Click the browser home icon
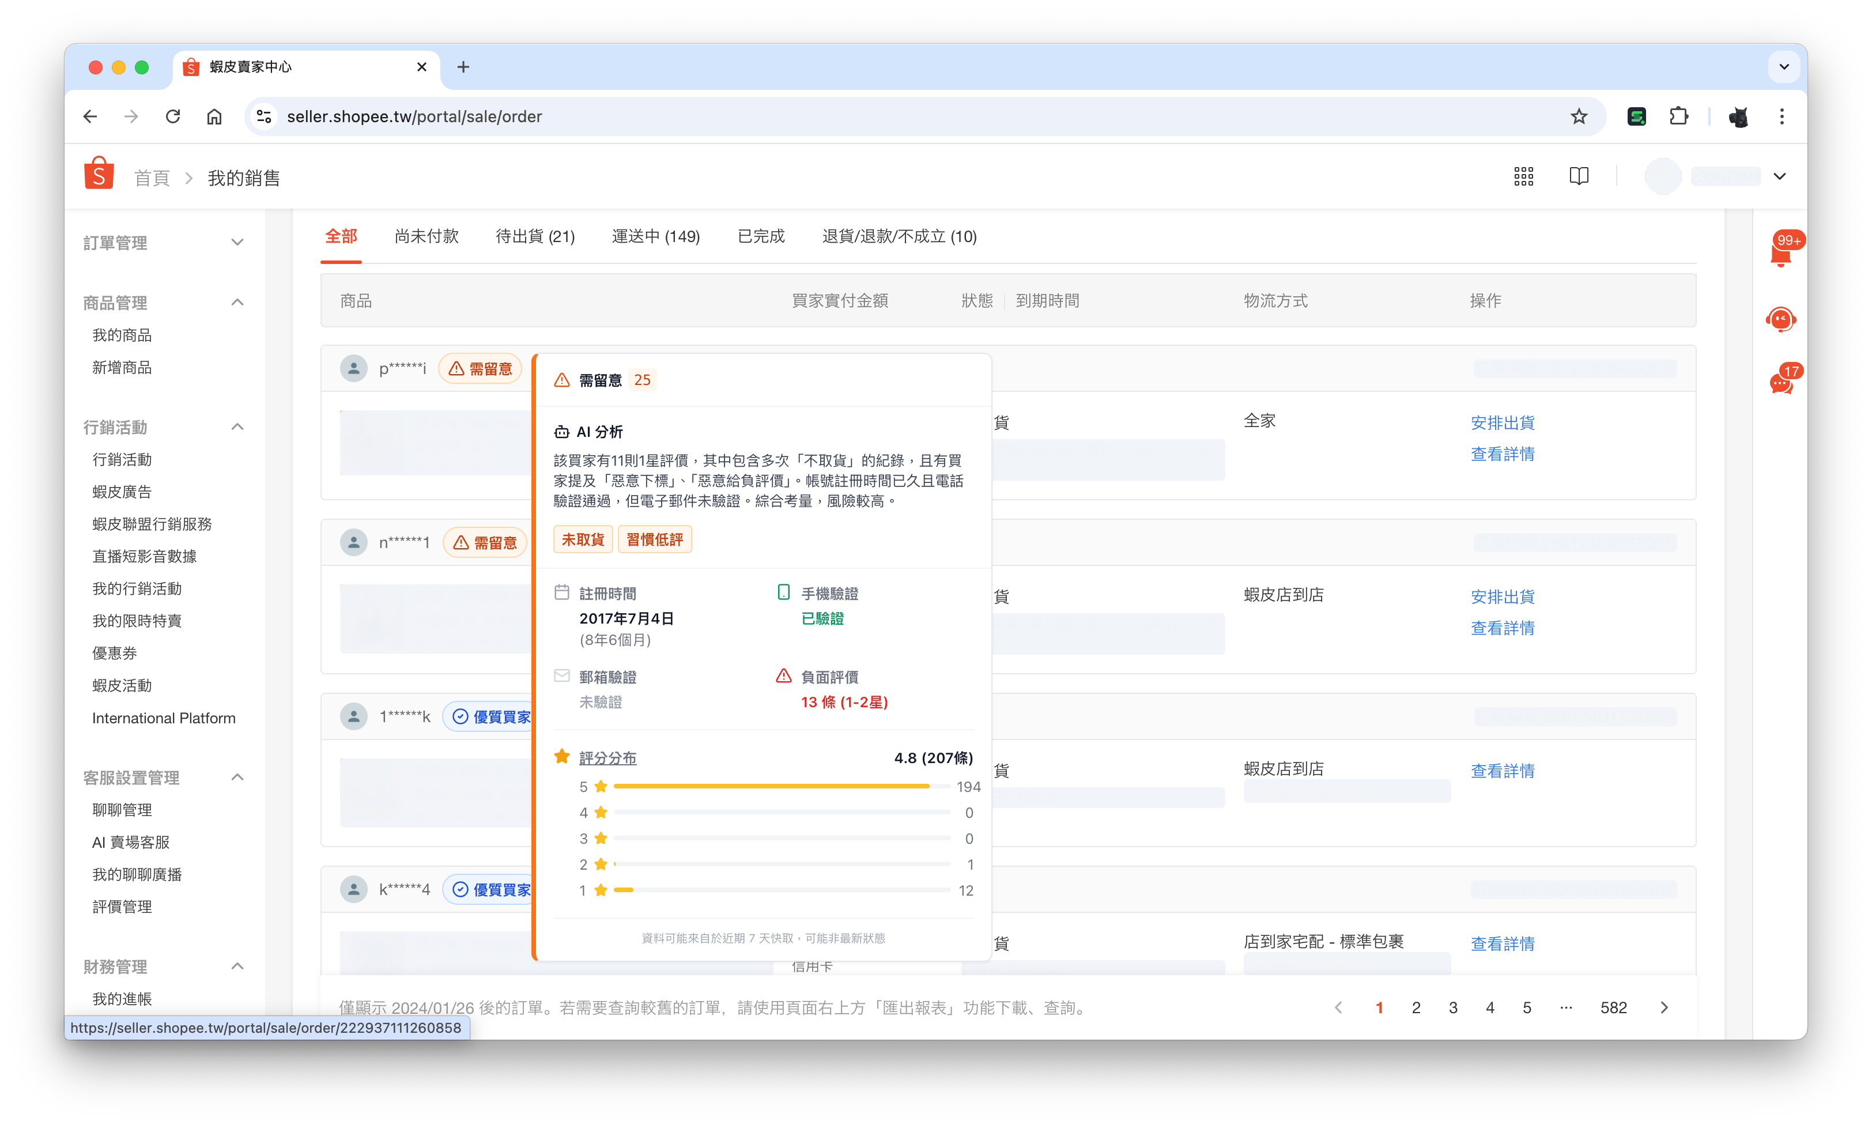This screenshot has width=1872, height=1125. click(x=214, y=117)
